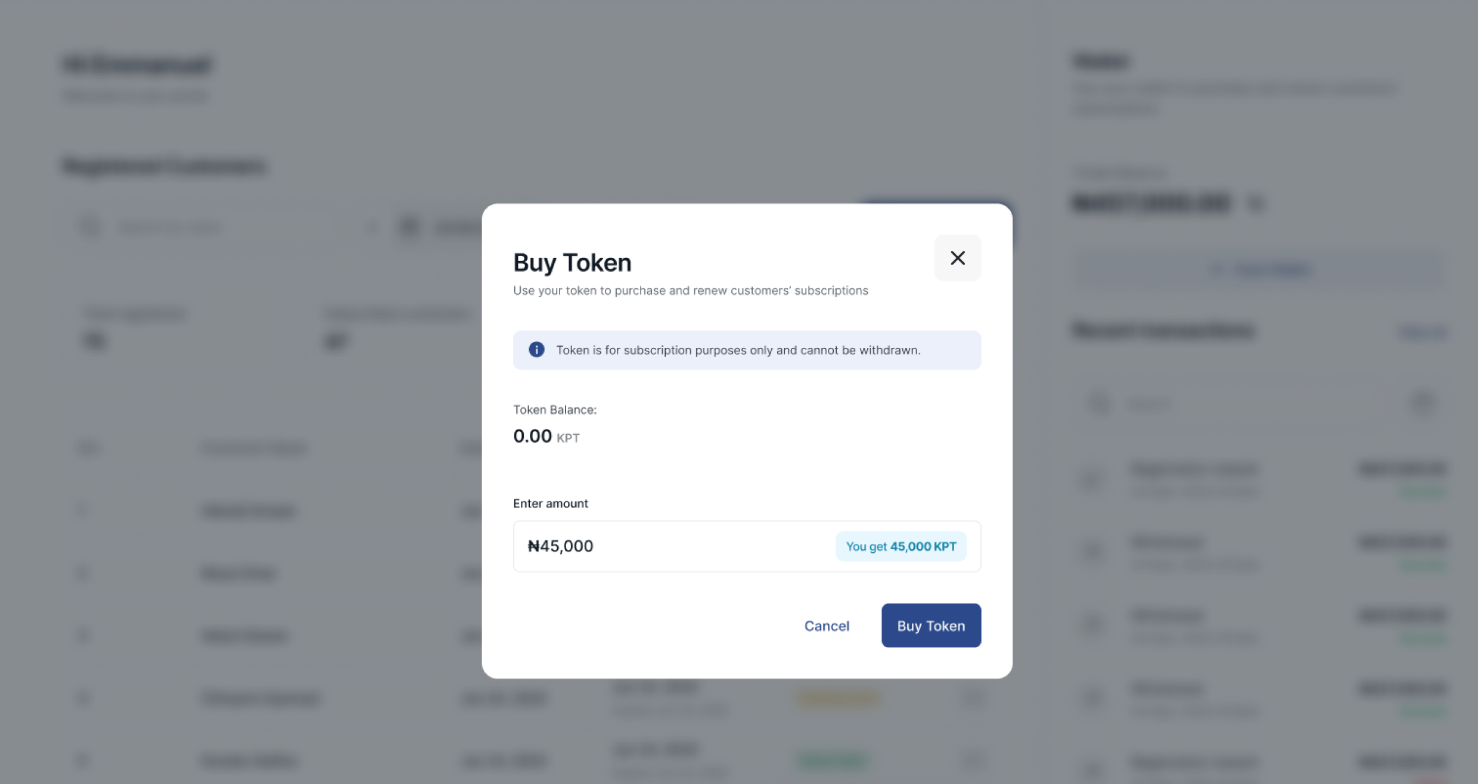Close the Buy Token dialog with X

[x=957, y=258]
